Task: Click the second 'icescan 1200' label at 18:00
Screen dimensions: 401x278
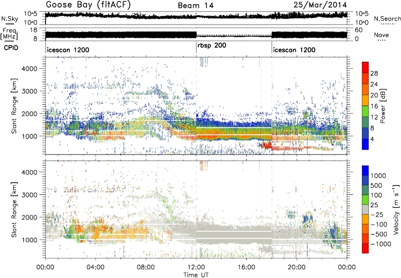Action: (294, 50)
